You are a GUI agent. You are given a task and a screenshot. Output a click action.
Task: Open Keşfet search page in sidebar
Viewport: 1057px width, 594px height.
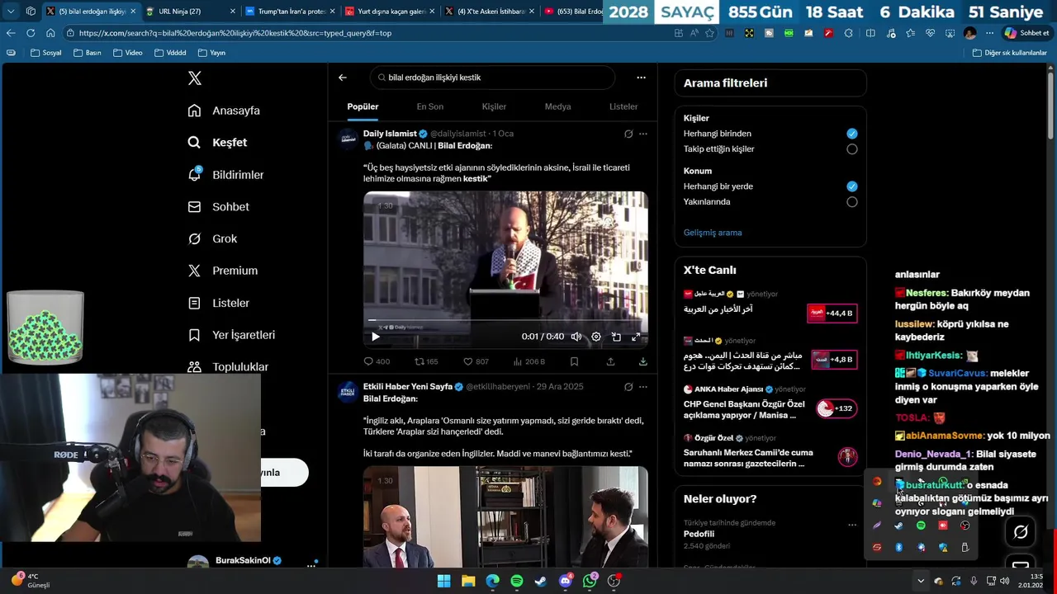[x=217, y=143]
